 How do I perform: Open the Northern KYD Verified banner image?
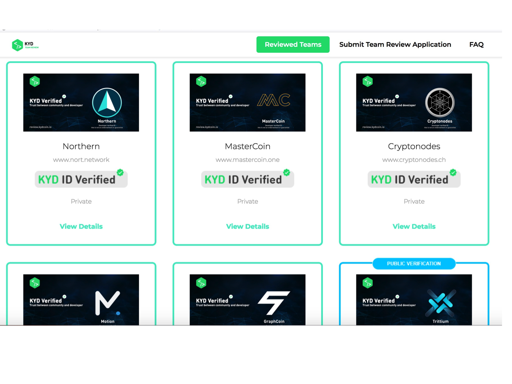(x=81, y=102)
